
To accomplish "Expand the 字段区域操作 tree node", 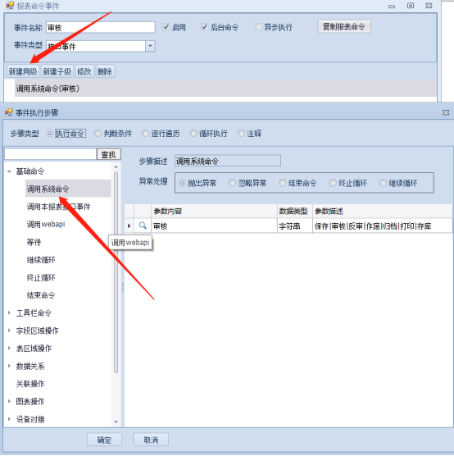I will tap(9, 331).
